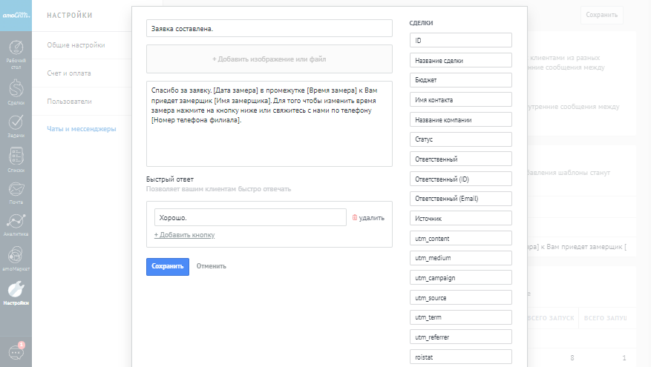Click the blue Сохранить button

[168, 266]
